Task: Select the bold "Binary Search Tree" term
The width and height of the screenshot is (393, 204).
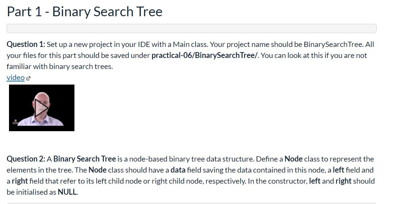Action: pos(86,159)
